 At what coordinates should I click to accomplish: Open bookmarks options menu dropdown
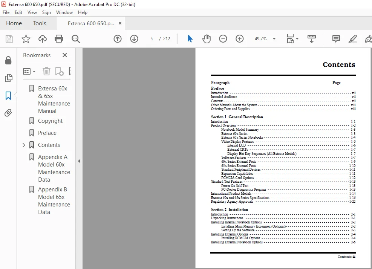pos(29,71)
